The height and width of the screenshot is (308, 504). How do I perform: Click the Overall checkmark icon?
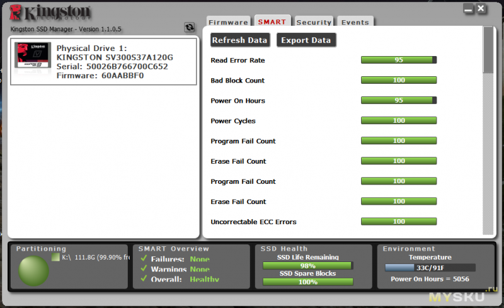click(144, 278)
